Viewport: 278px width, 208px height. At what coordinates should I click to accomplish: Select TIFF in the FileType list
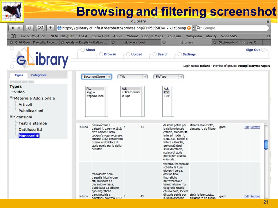(167, 96)
